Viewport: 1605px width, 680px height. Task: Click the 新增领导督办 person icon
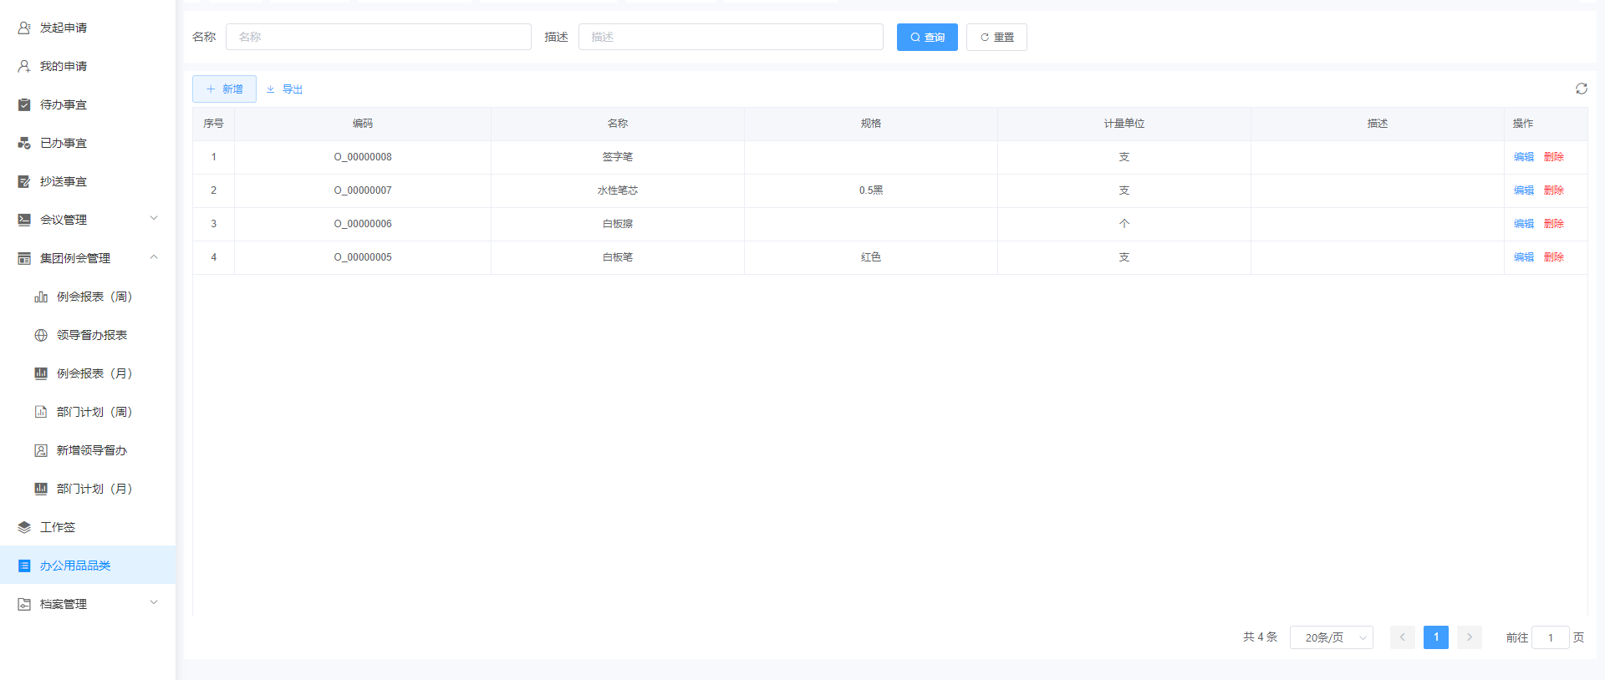point(41,450)
